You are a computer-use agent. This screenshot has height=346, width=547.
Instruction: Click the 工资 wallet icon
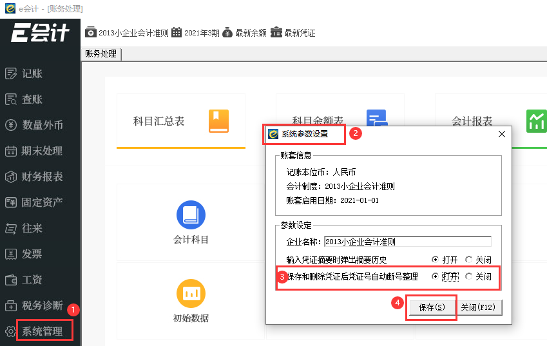11,280
